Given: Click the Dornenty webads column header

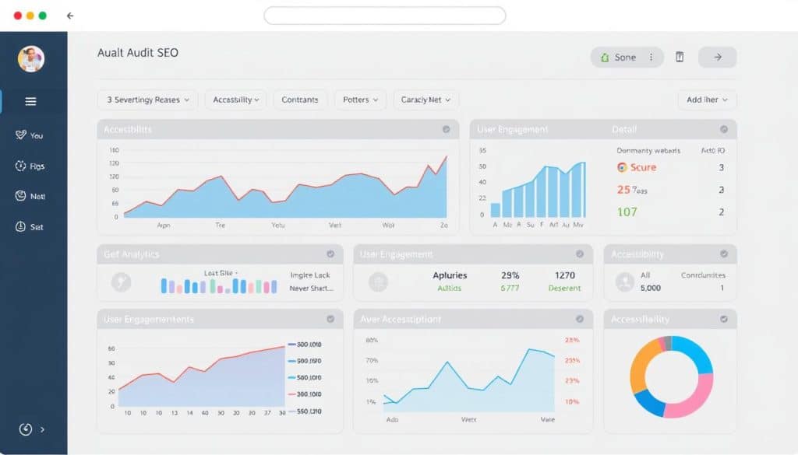Looking at the screenshot, I should [648, 151].
